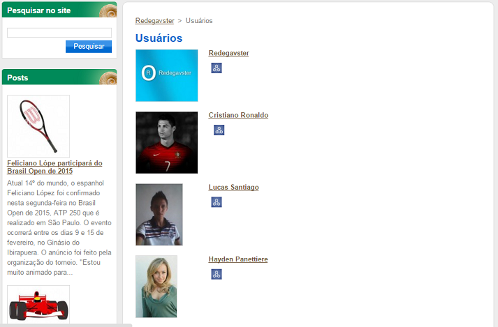Open the Redegavster user profile link
This screenshot has height=327, width=498.
pyautogui.click(x=228, y=53)
